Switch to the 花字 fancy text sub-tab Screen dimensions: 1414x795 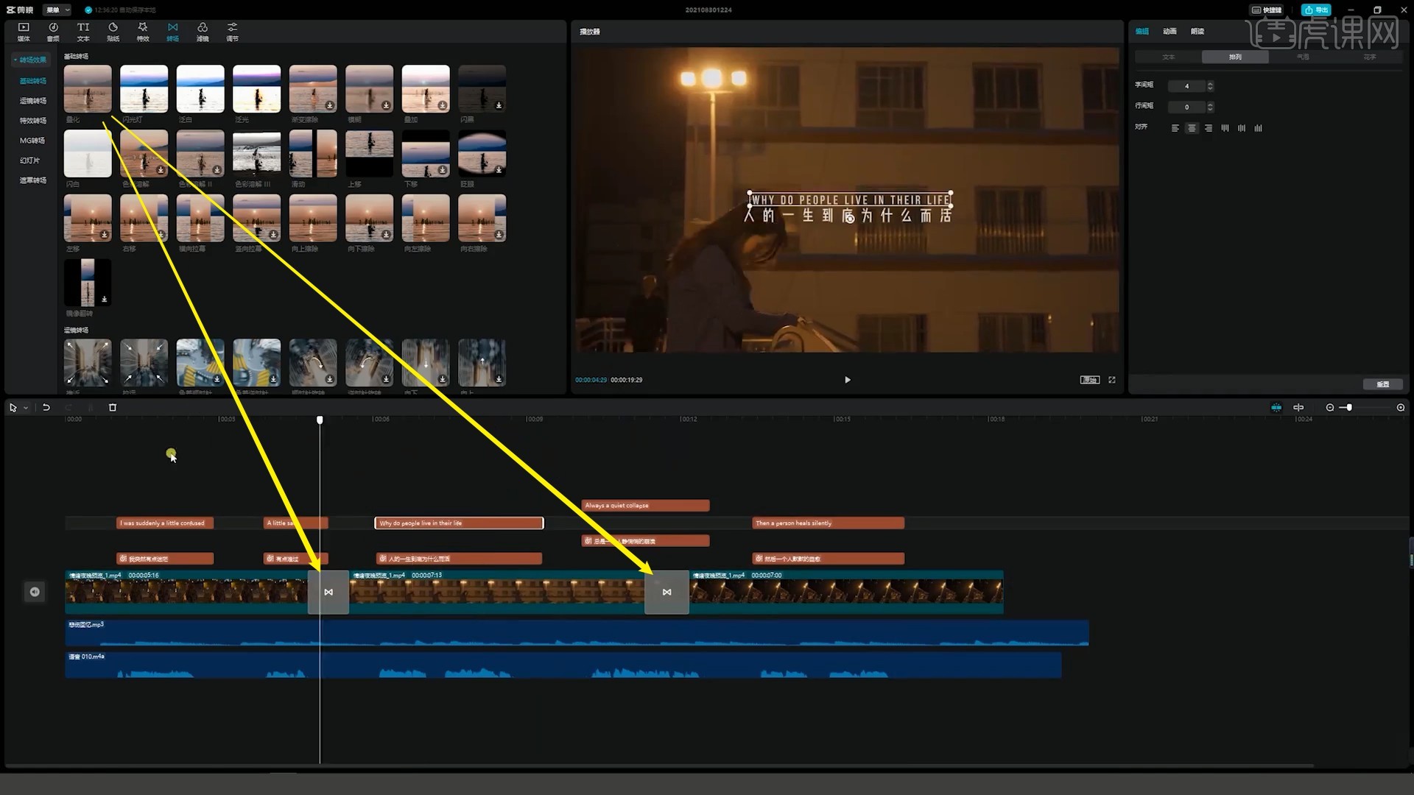click(x=1369, y=57)
